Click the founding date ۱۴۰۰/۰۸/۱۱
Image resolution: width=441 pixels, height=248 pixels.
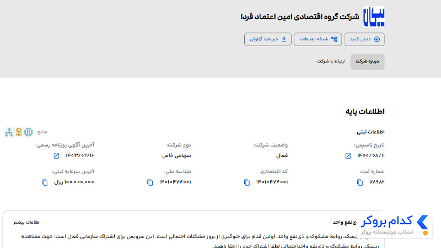[370, 155]
